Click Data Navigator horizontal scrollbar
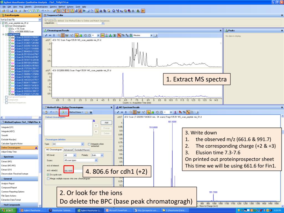Viewport: 284px width, 213px height. [21, 117]
